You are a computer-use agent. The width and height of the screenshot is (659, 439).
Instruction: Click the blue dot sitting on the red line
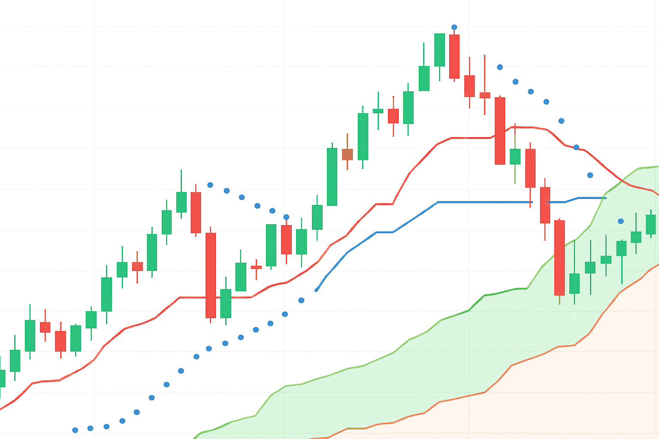coord(577,147)
